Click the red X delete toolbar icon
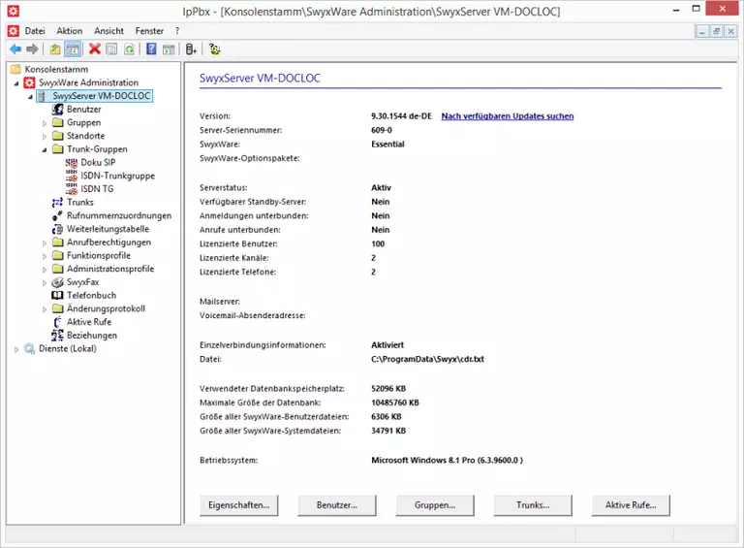The width and height of the screenshot is (744, 548). [94, 48]
